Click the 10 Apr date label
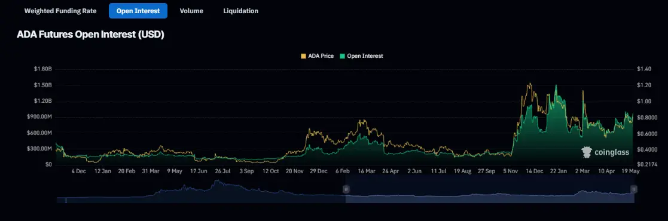668x221 pixels. (x=606, y=171)
